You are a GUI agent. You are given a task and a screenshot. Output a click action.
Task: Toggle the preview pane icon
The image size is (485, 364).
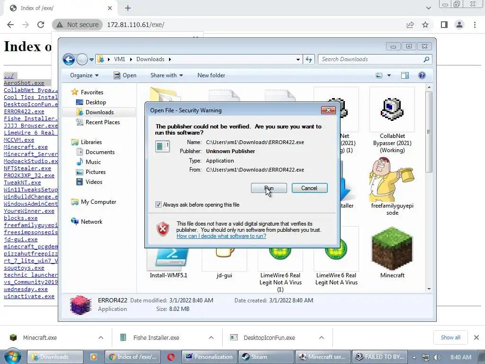405,75
